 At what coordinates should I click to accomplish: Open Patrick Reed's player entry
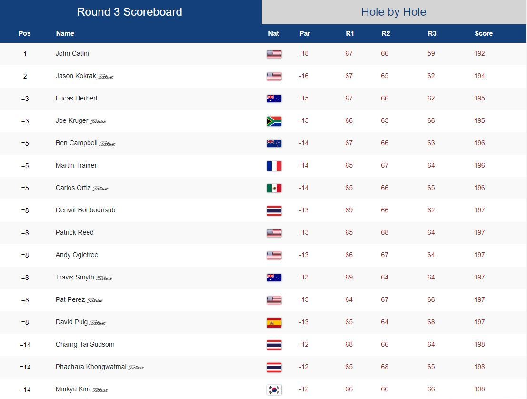pos(75,232)
